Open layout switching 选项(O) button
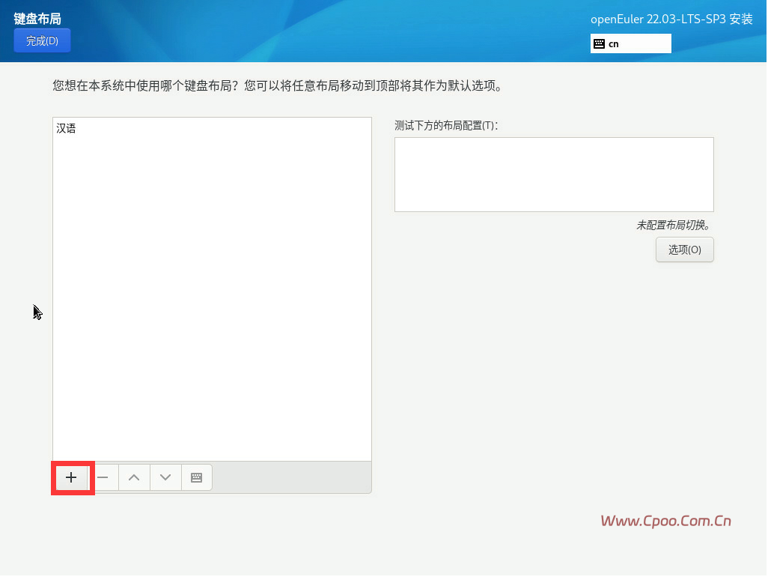This screenshot has height=577, width=768. coord(685,250)
